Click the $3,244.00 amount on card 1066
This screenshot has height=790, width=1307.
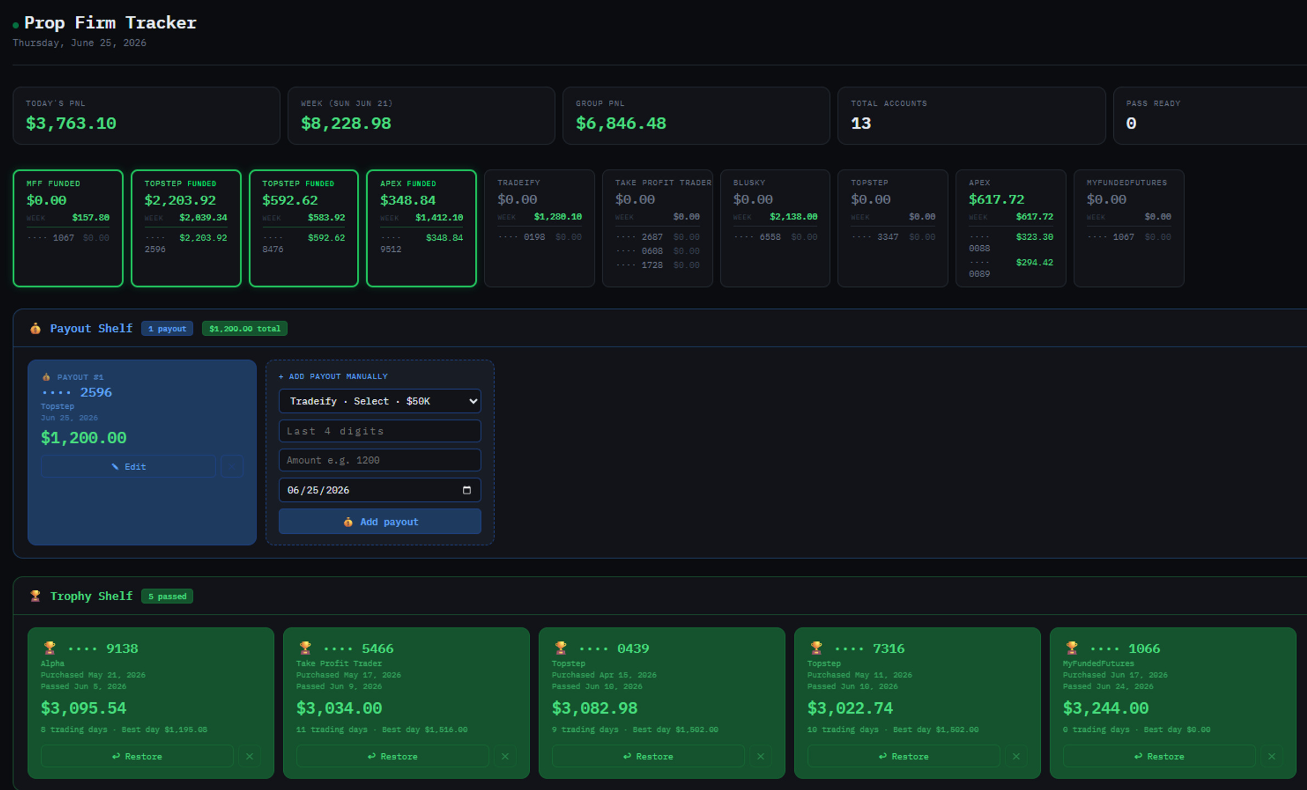[x=1106, y=708]
